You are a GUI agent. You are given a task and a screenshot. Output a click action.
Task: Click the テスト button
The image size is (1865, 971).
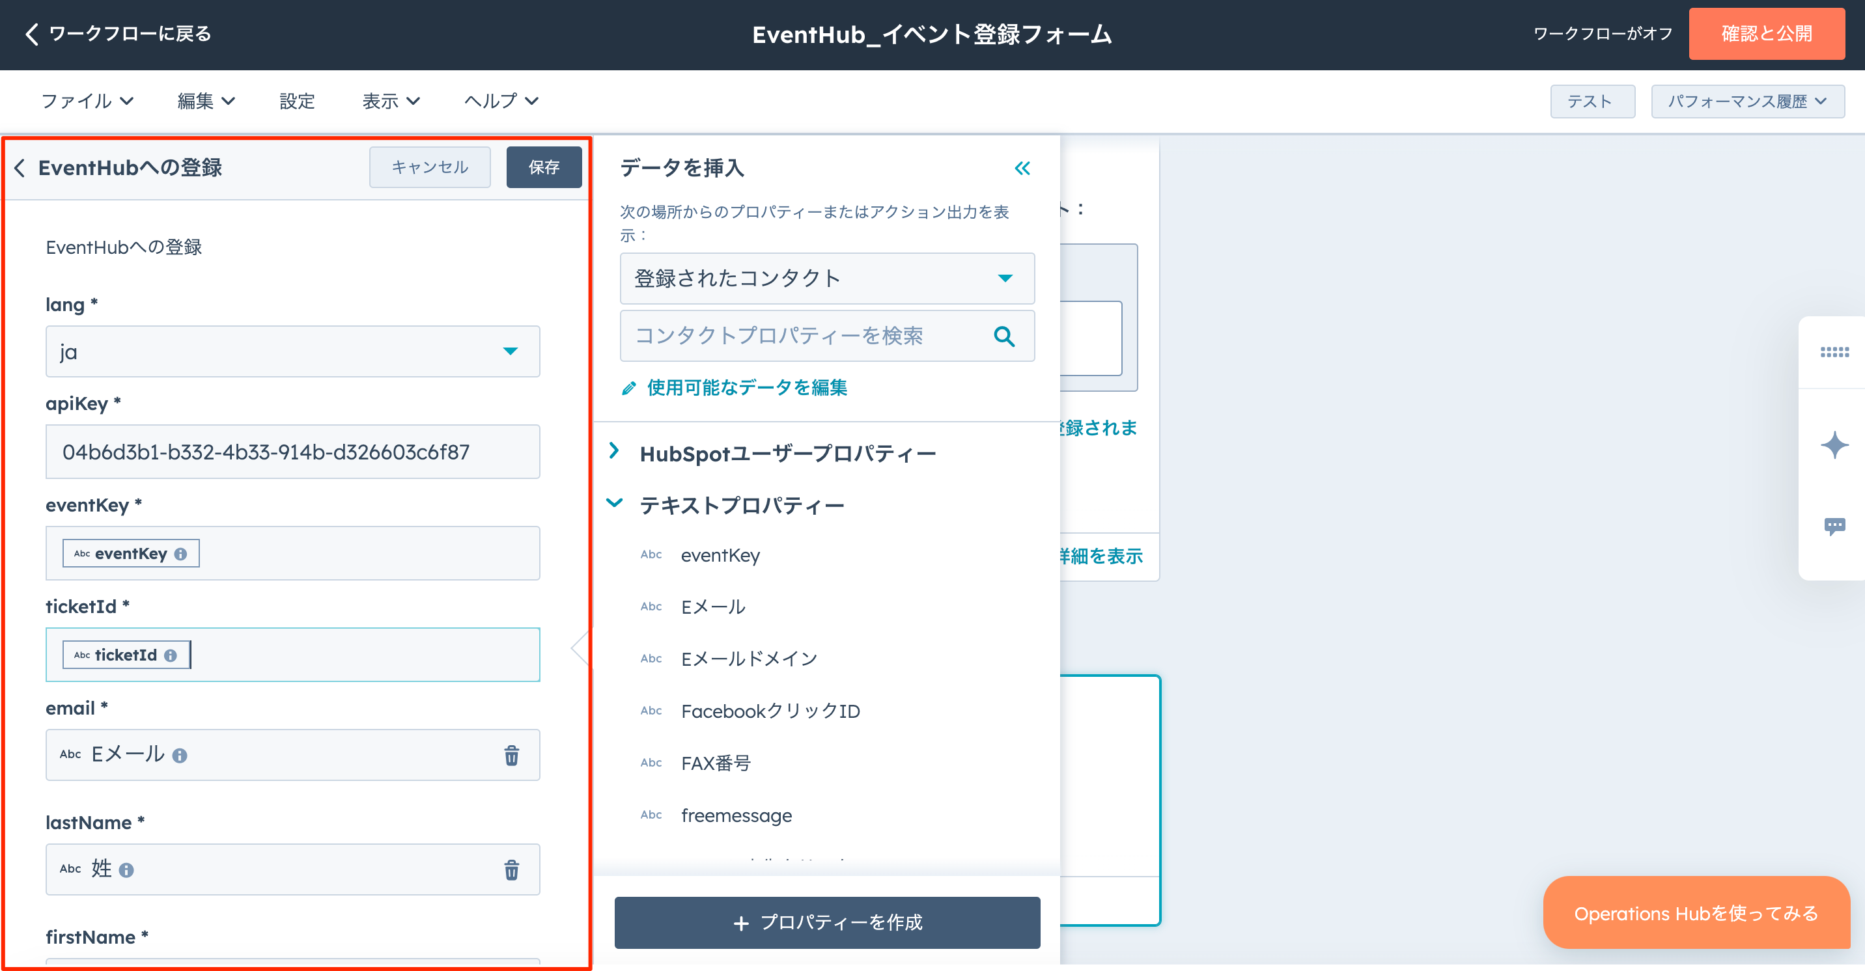[1592, 102]
